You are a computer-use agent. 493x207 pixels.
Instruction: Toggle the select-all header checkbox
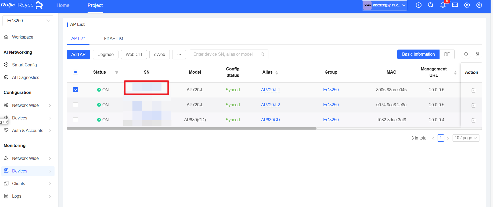(75, 72)
